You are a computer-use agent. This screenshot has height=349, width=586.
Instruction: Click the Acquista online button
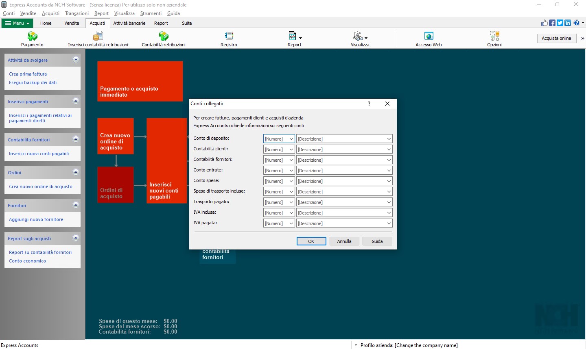(x=556, y=38)
